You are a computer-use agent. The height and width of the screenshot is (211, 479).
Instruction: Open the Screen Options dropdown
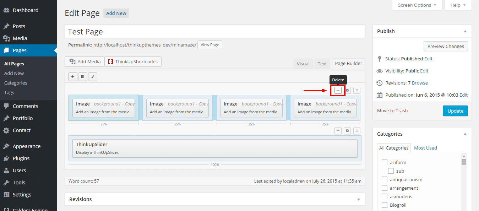pyautogui.click(x=417, y=5)
